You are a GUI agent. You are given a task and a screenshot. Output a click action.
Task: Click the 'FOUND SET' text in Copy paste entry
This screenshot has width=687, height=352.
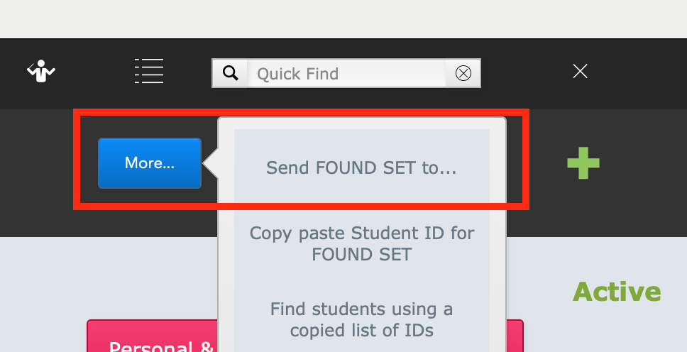[362, 254]
